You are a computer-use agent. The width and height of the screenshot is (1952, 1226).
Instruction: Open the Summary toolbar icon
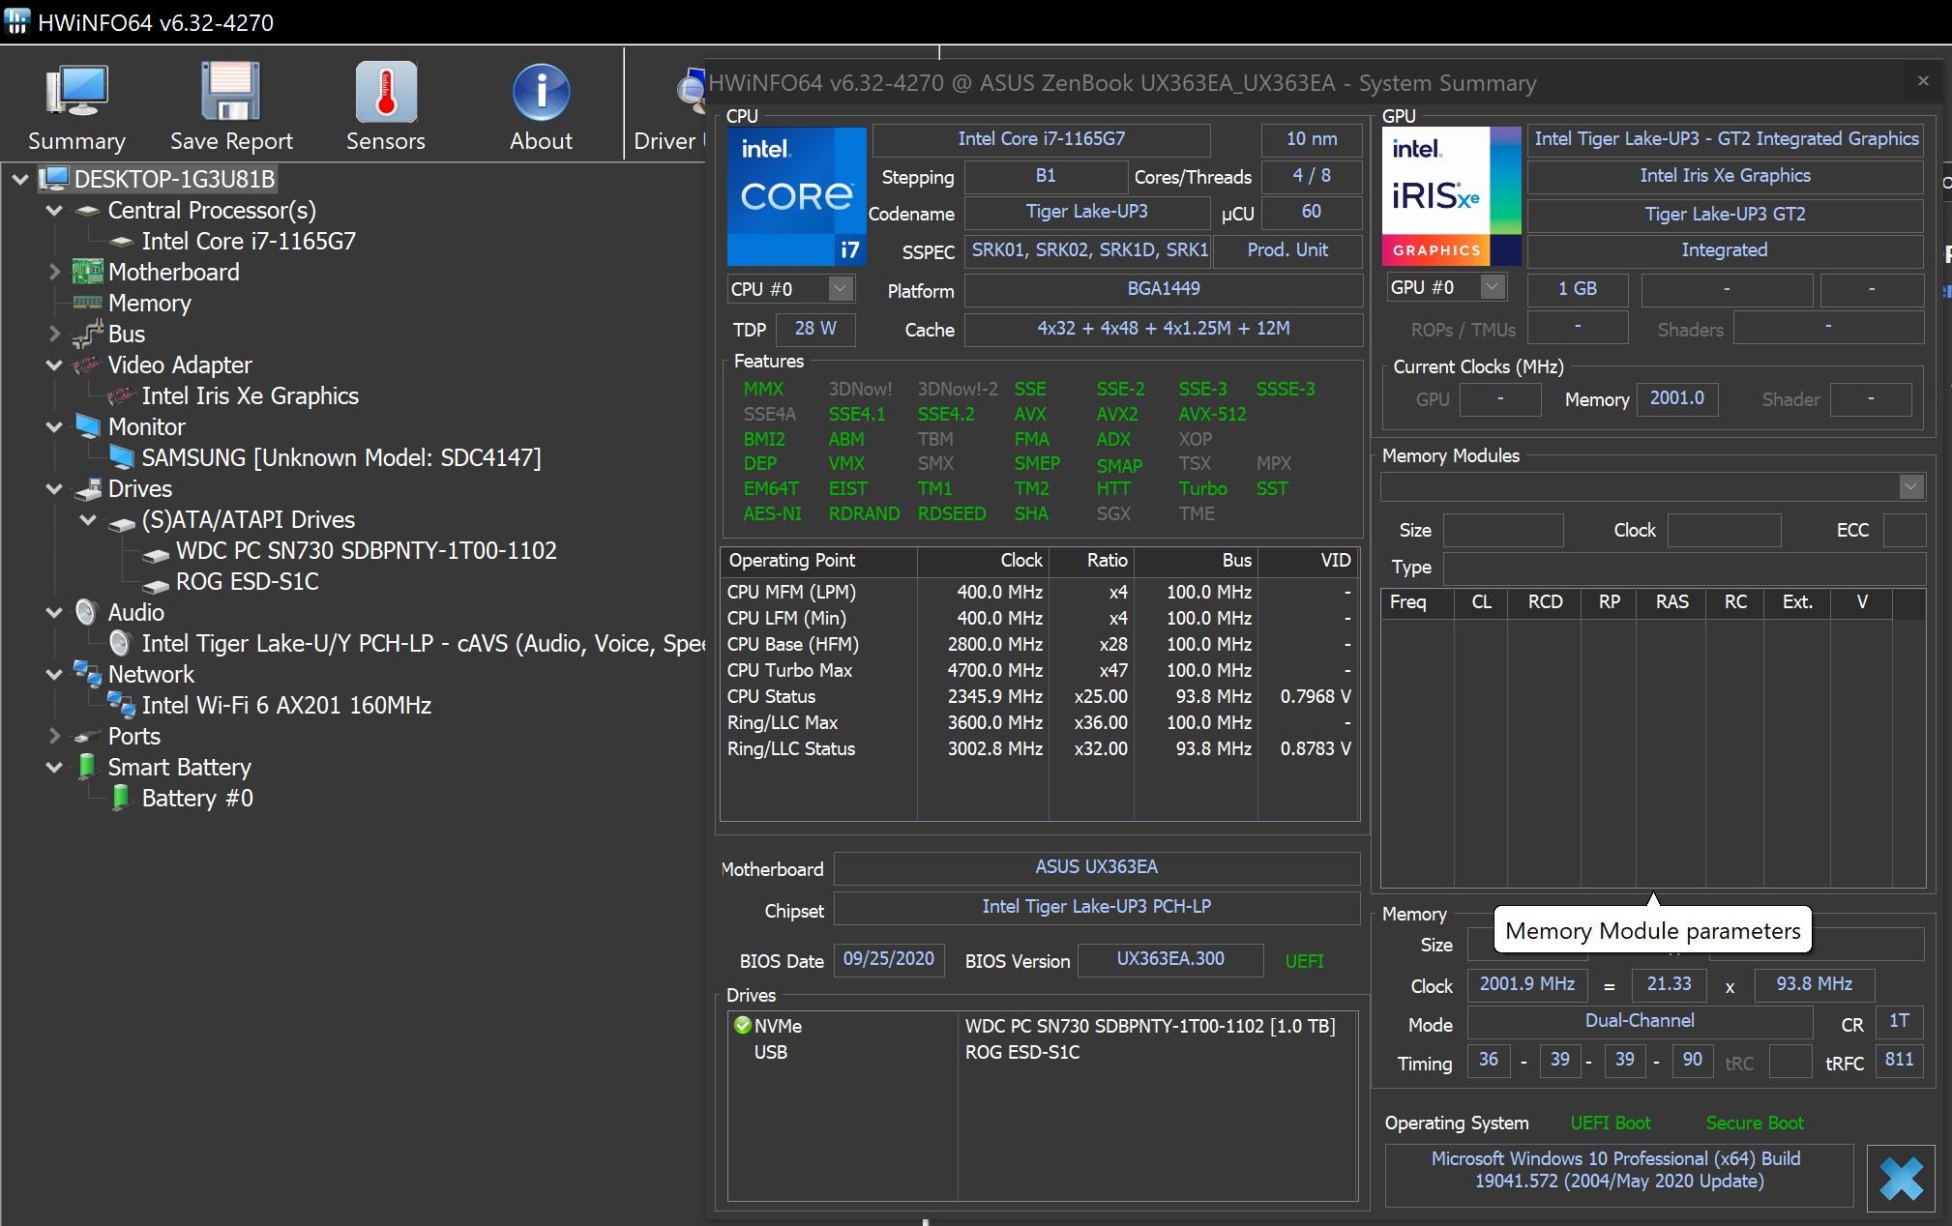click(x=76, y=93)
